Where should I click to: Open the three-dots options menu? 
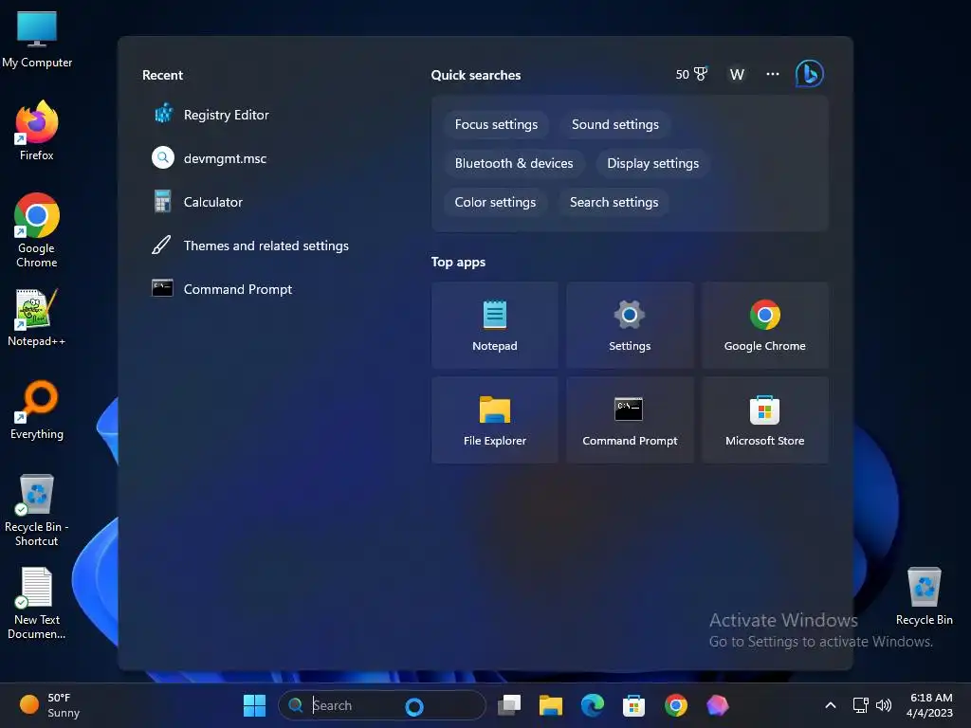point(772,74)
